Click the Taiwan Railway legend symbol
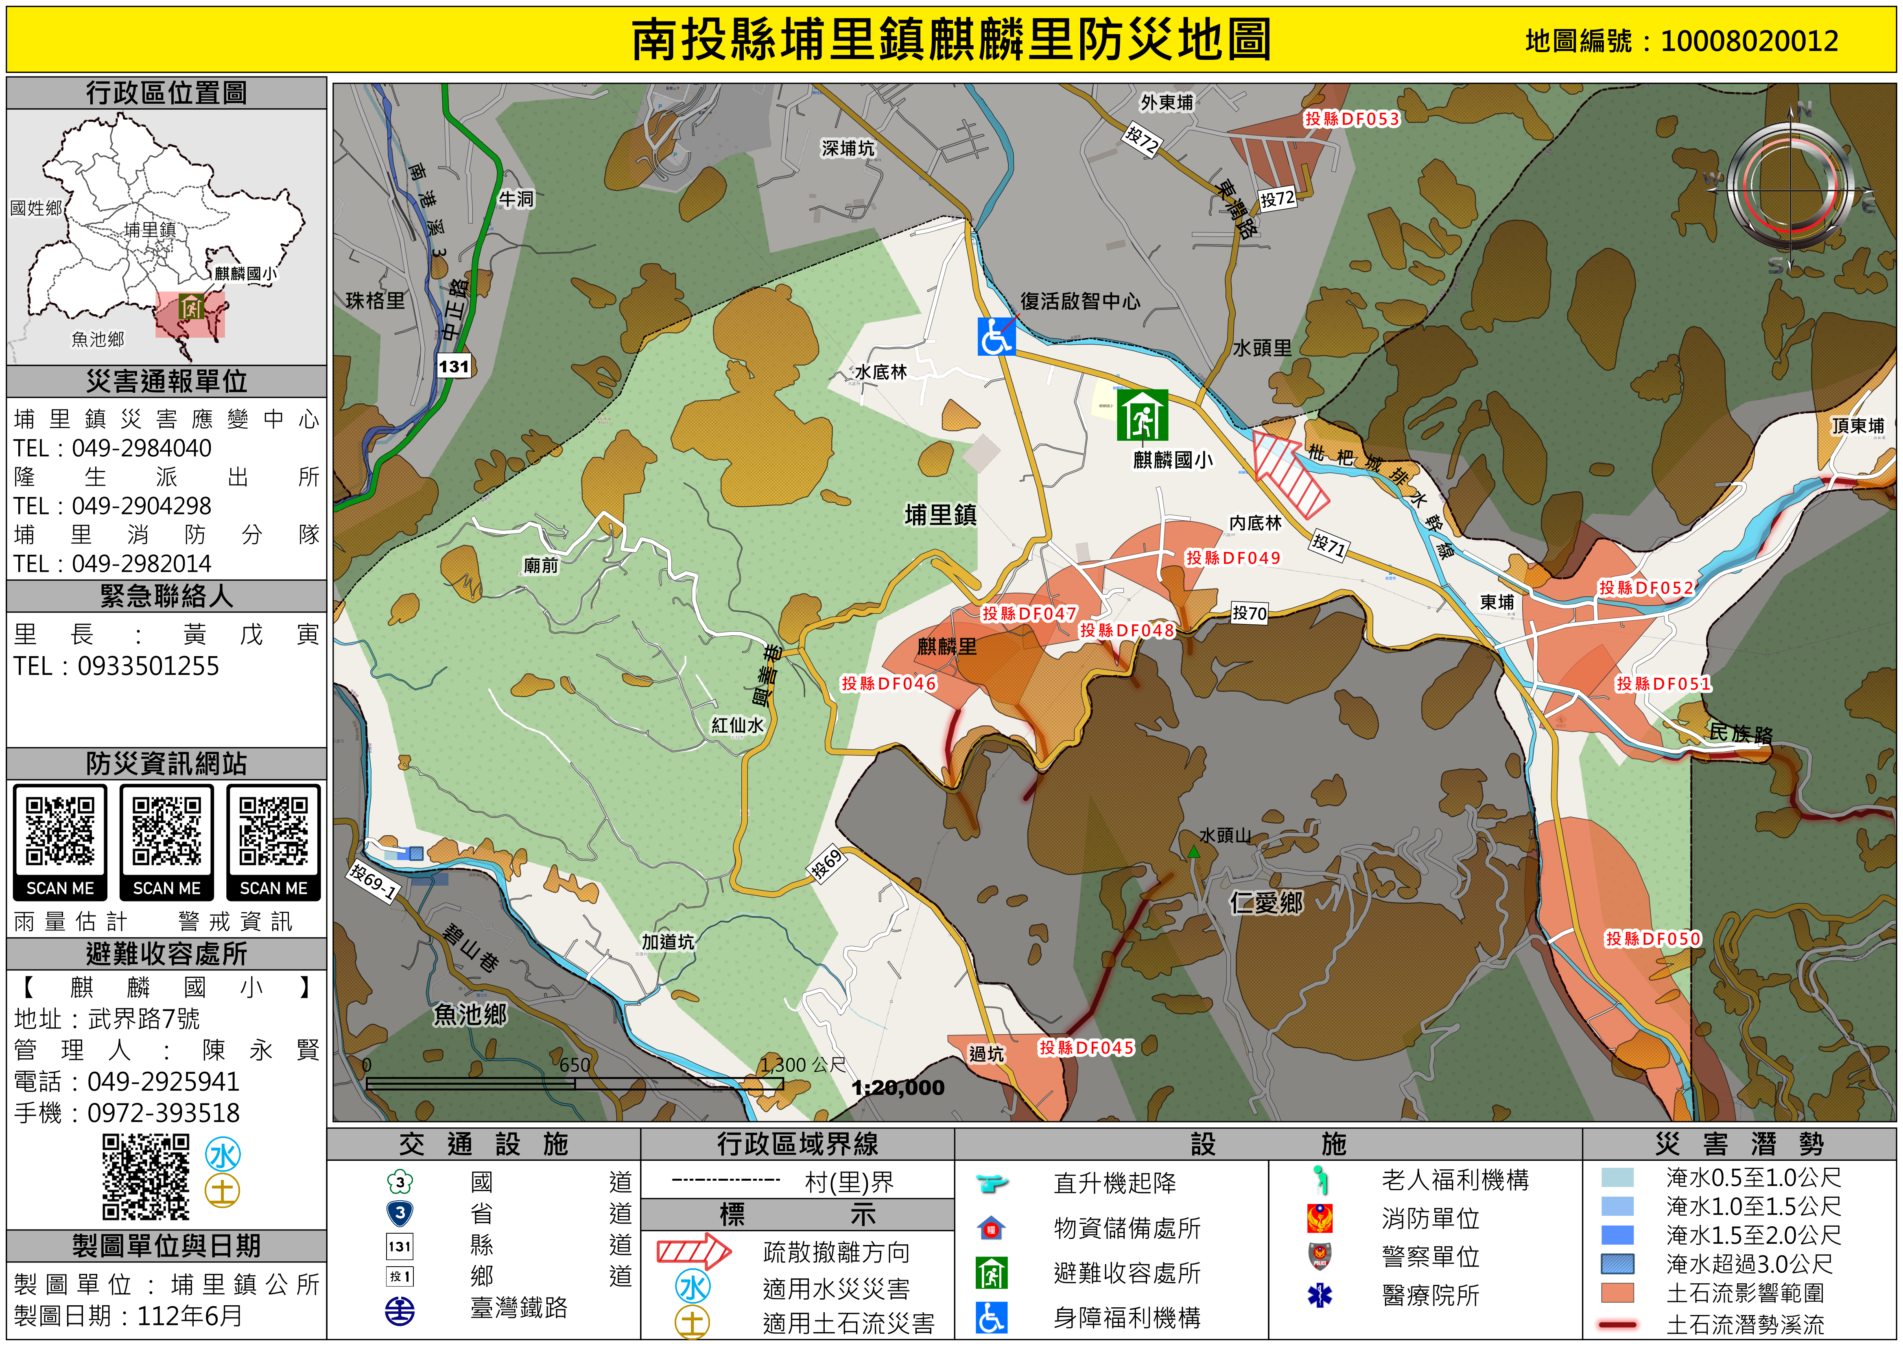 (400, 1311)
